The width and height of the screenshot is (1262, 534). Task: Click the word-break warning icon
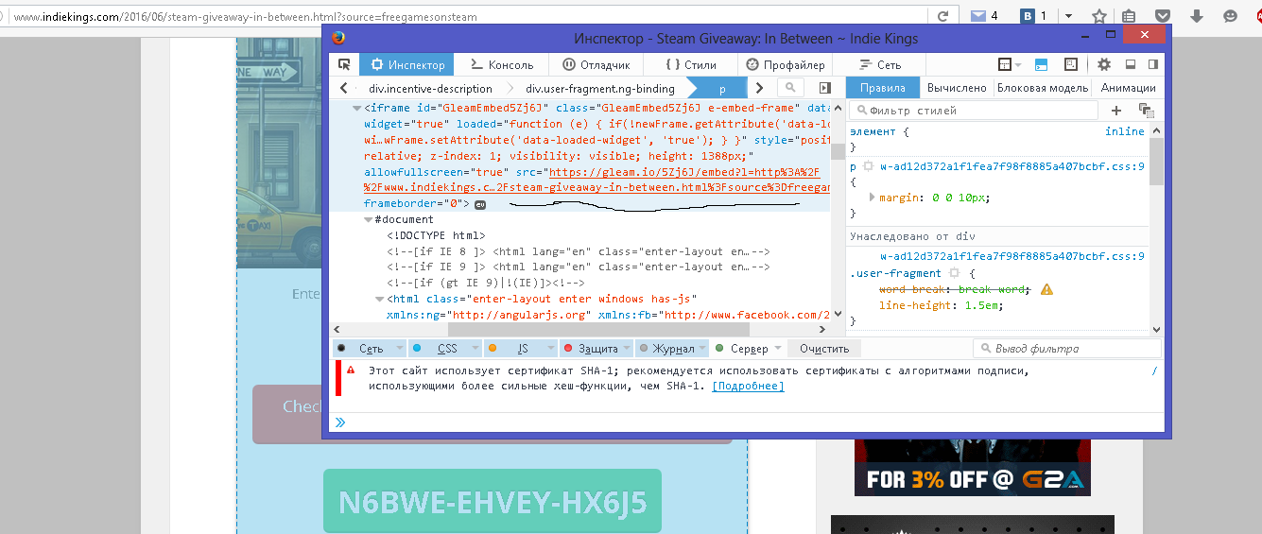coord(1046,289)
